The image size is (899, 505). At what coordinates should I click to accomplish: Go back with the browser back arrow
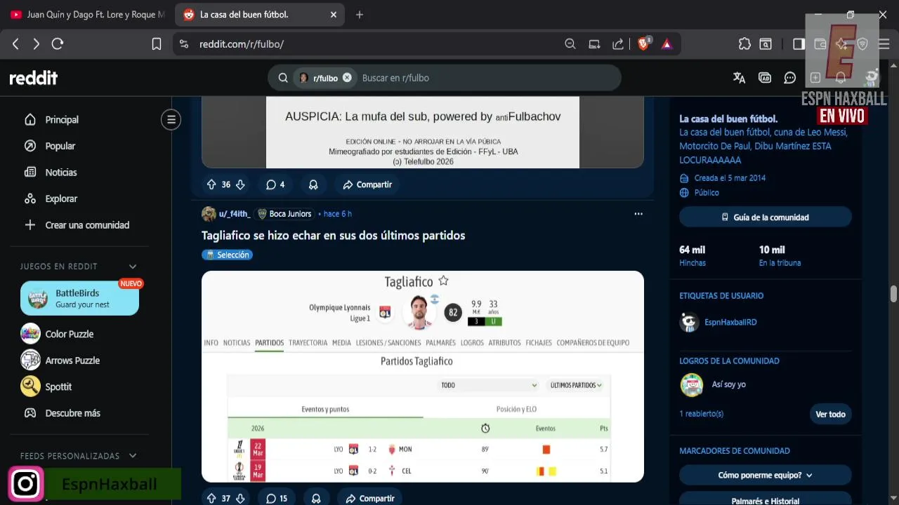point(15,43)
